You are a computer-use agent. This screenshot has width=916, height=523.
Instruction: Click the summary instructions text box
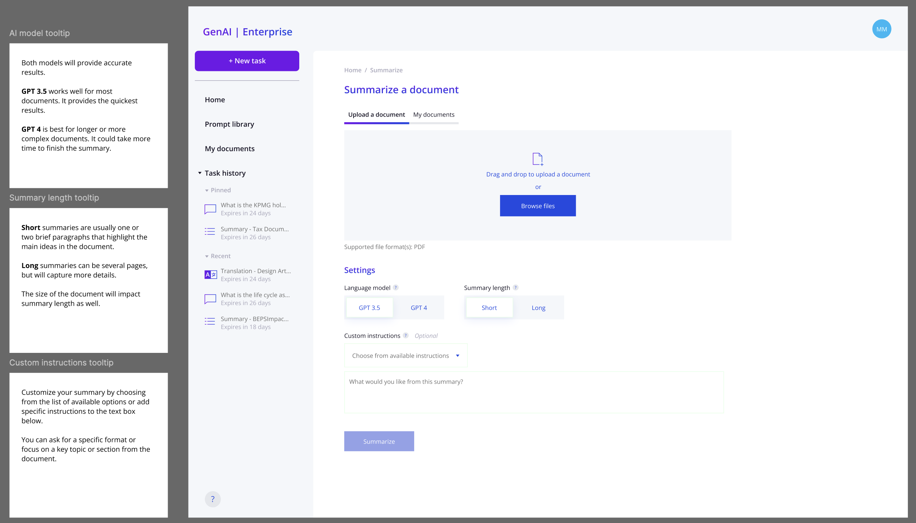pyautogui.click(x=533, y=392)
